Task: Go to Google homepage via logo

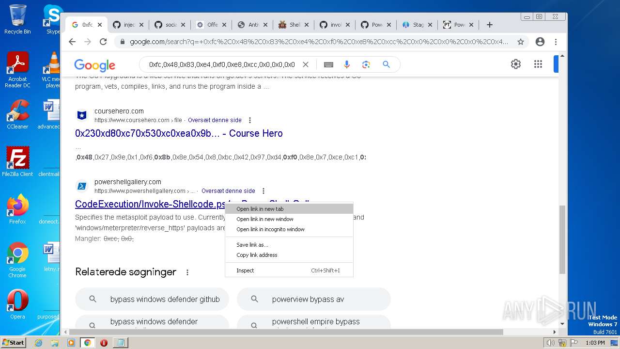Action: point(94,65)
